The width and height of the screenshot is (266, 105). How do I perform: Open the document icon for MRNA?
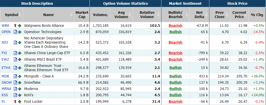click(x=16, y=89)
